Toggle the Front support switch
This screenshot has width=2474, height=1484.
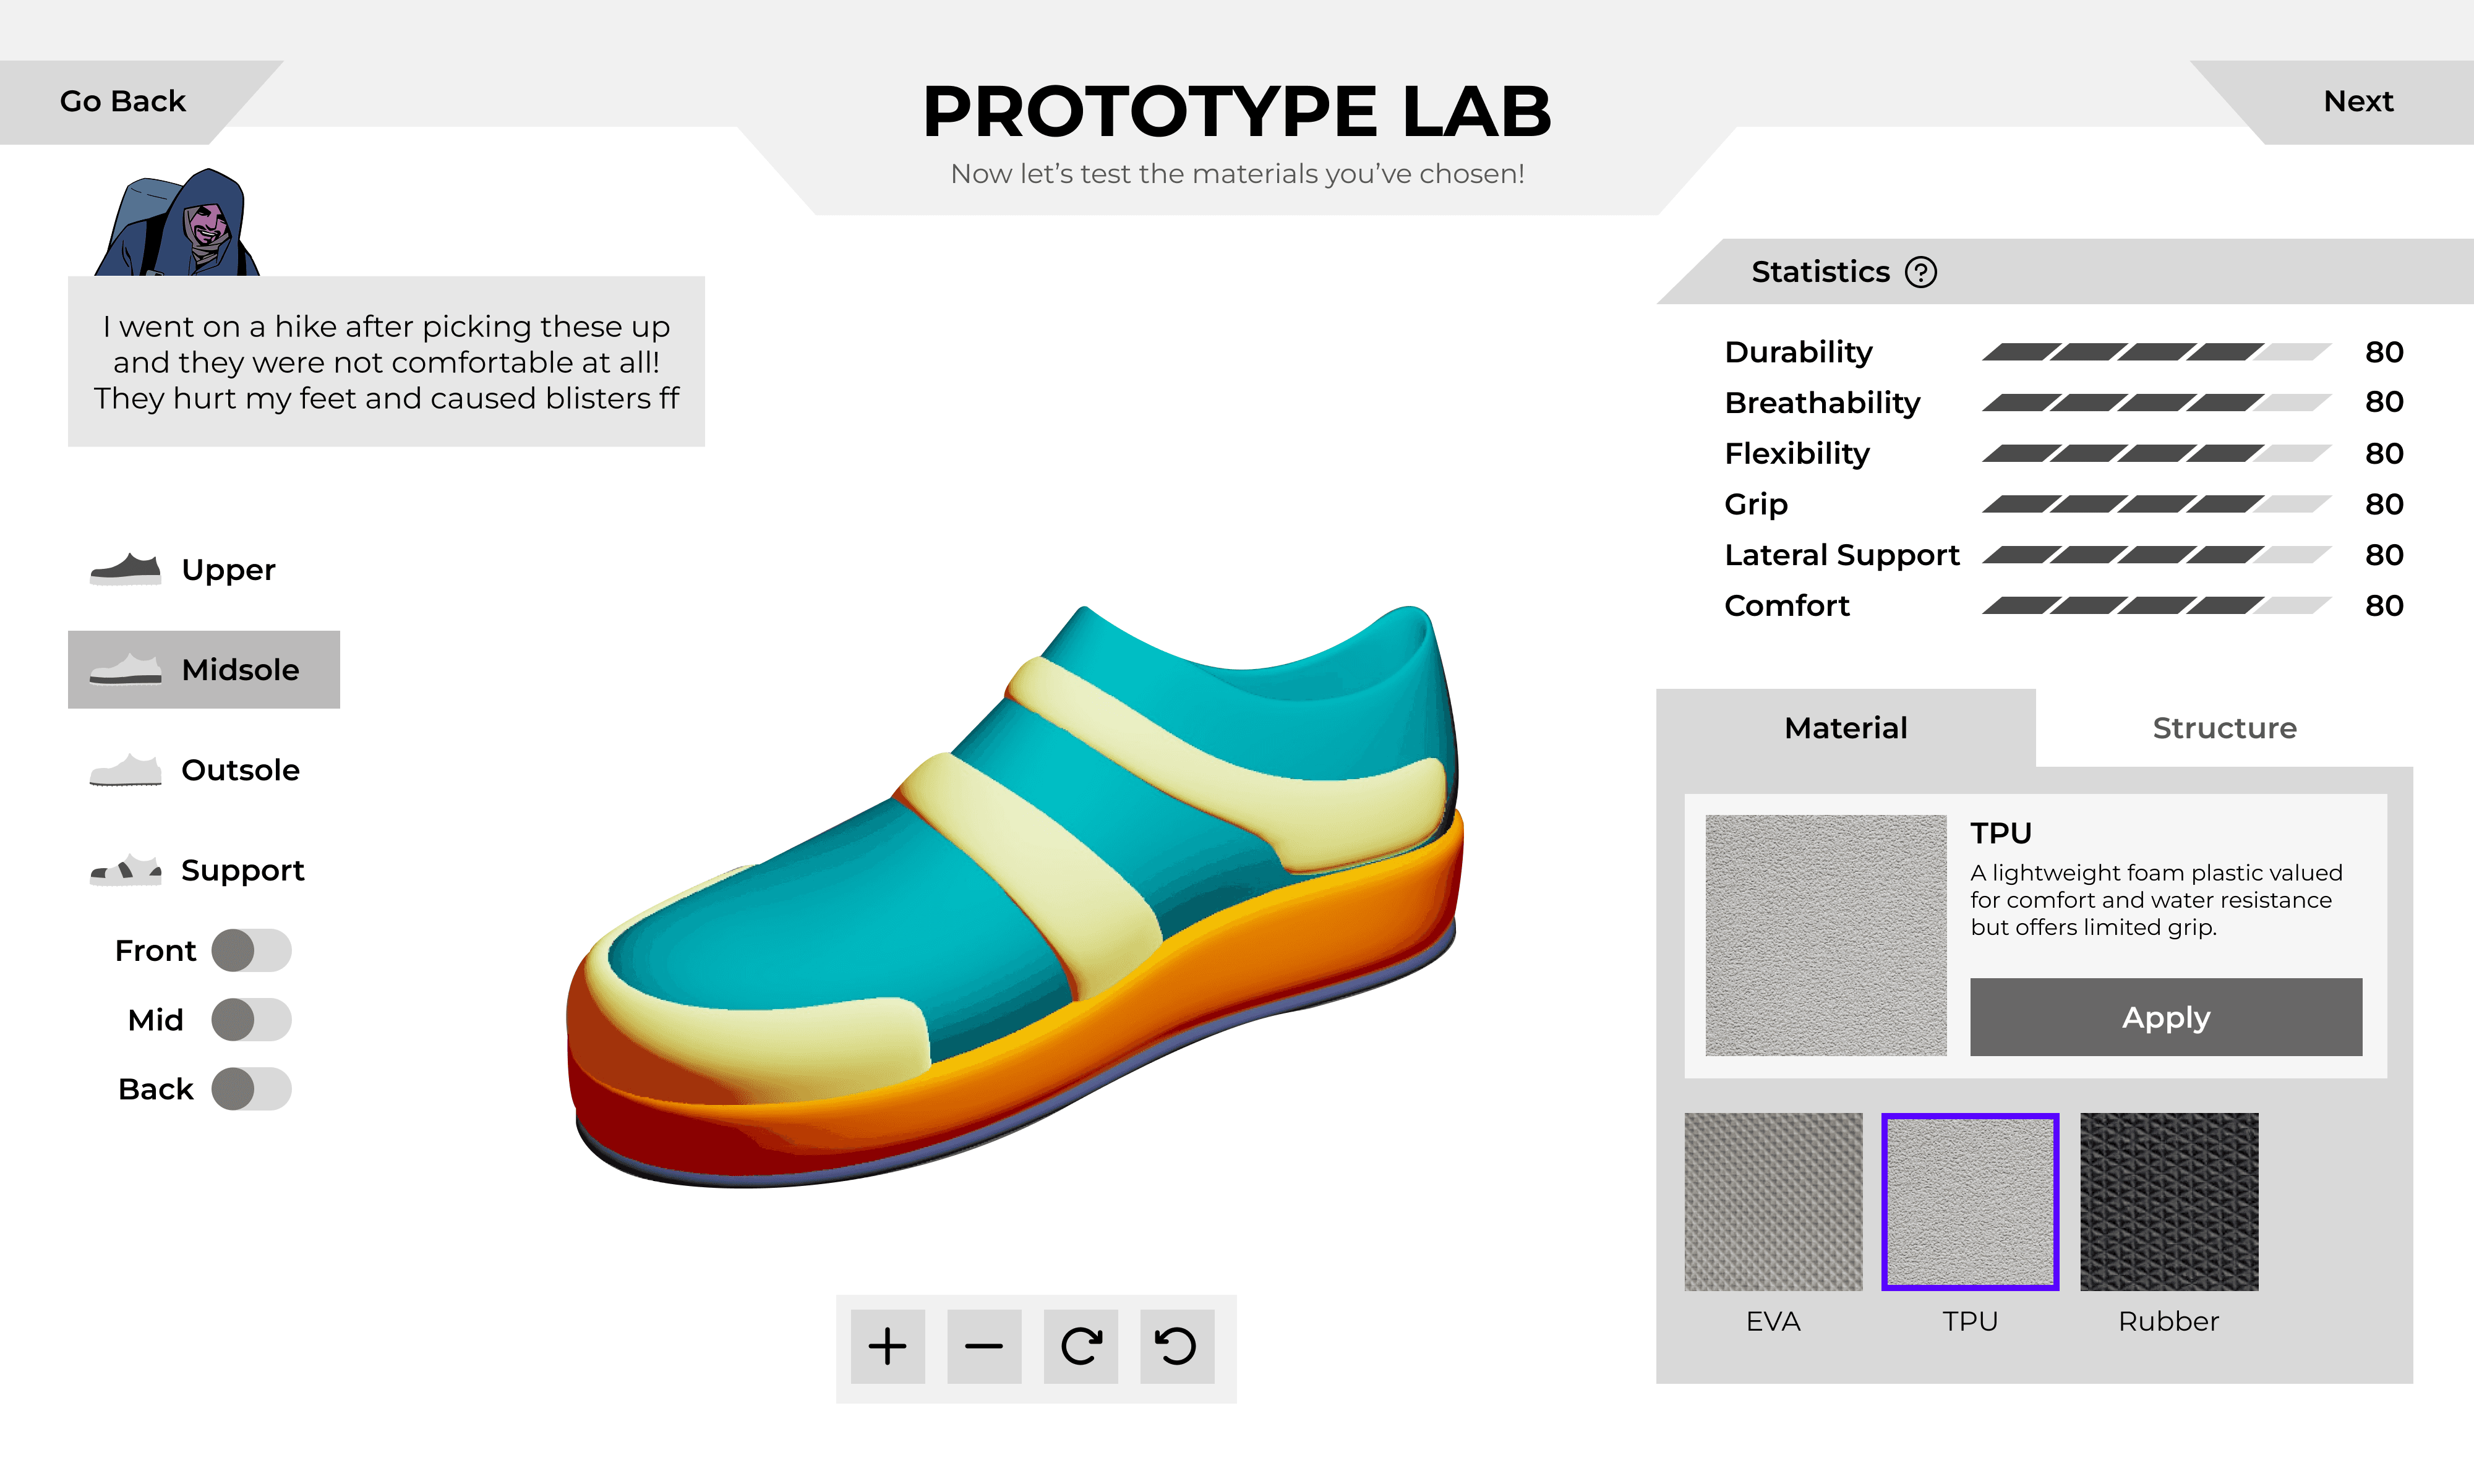point(251,950)
